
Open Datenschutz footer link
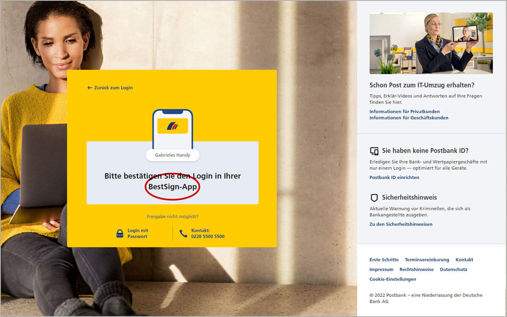(x=453, y=270)
